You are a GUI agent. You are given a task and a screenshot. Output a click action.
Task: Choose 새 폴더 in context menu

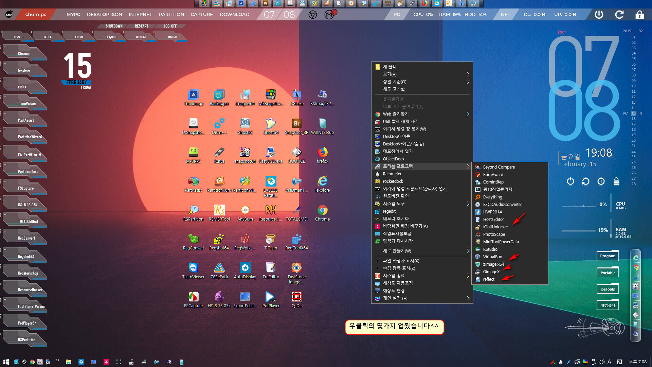[422, 67]
